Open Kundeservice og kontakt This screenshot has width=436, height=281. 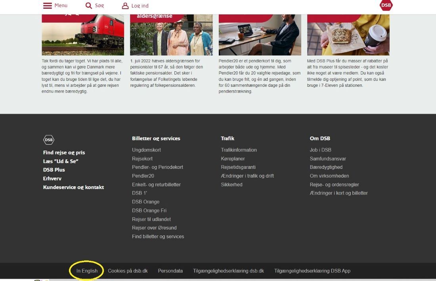(x=73, y=187)
